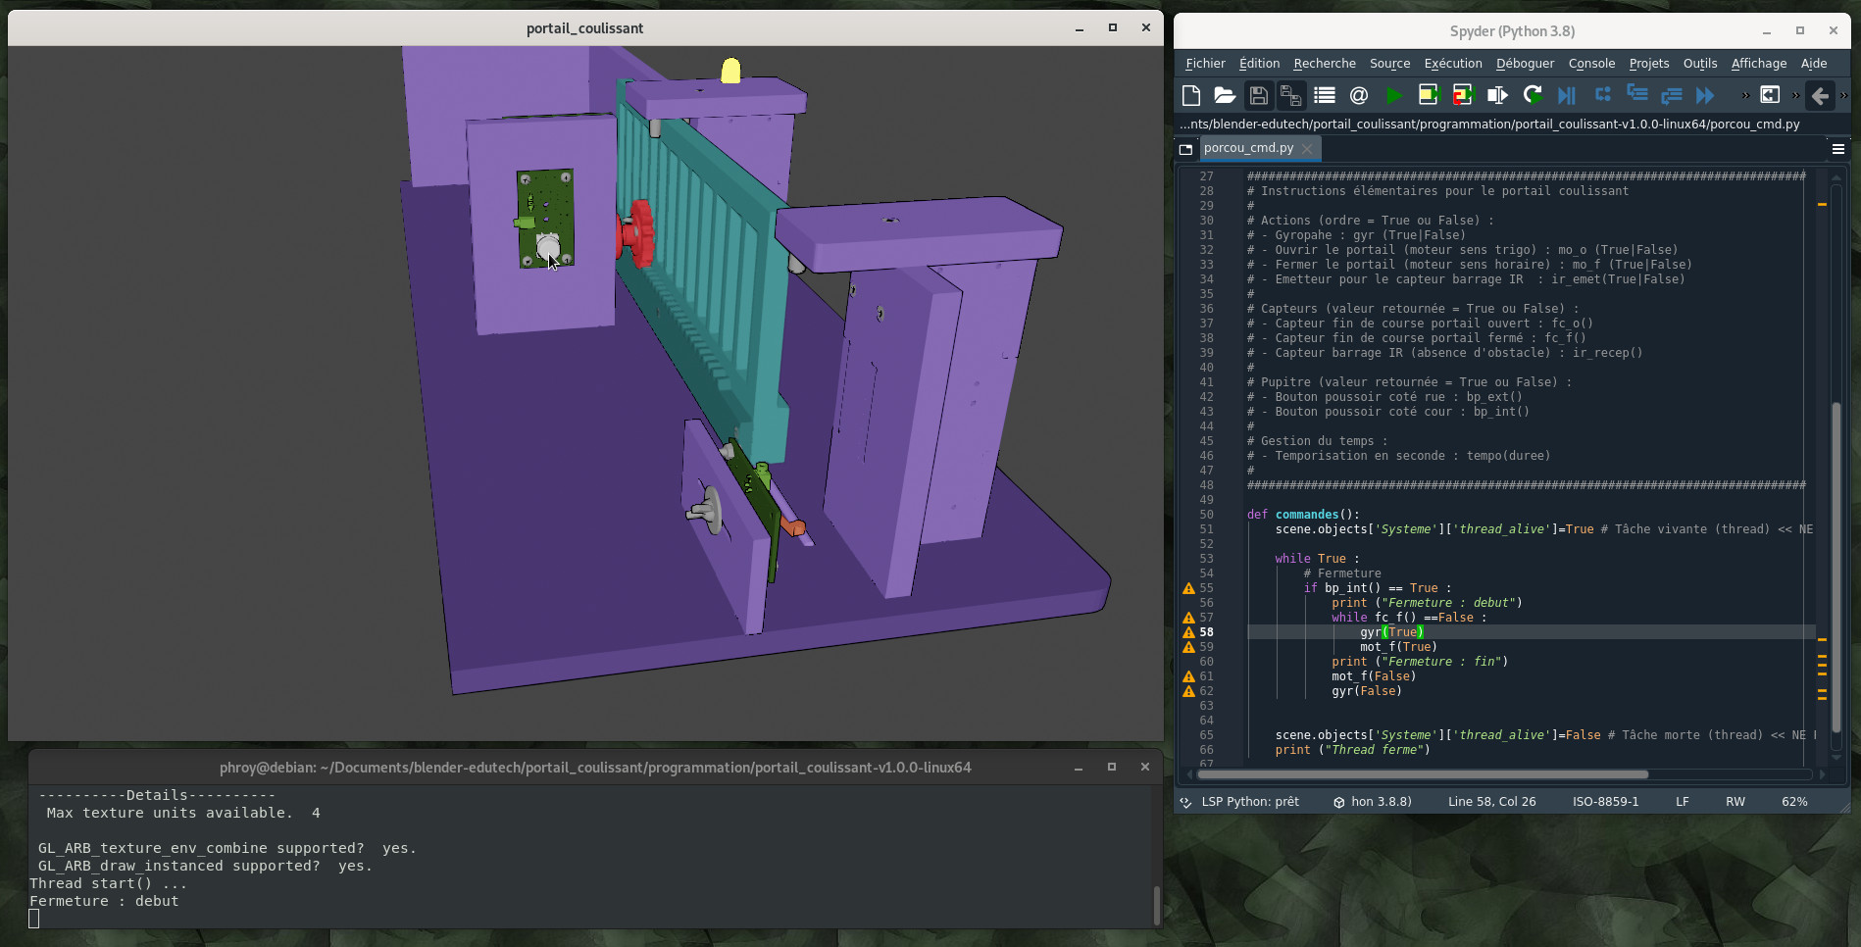Expand the last toolbar overflow chevron
The image size is (1861, 947).
pyautogui.click(x=1843, y=95)
